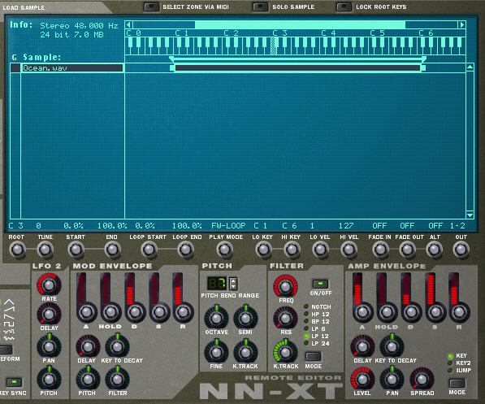Viewport: 485px width, 404px height.
Task: Click the LFO 2 RATE knob
Action: [49, 285]
